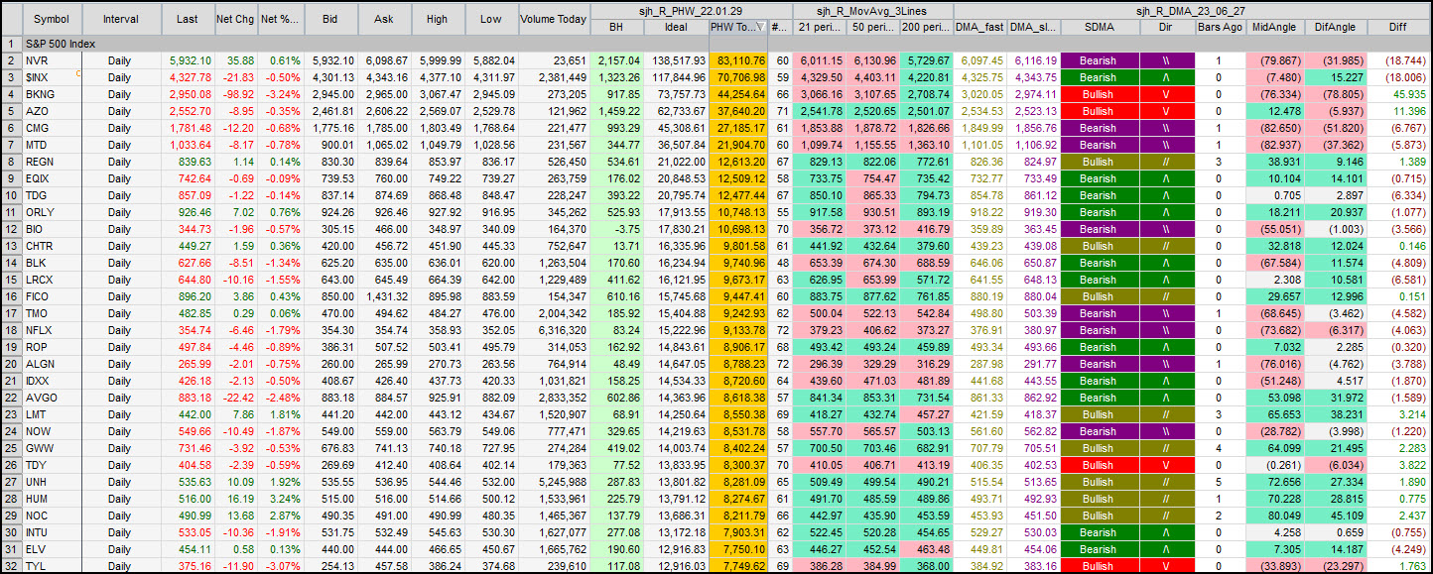Click the Volume Today column header
1433x574 pixels.
[553, 19]
